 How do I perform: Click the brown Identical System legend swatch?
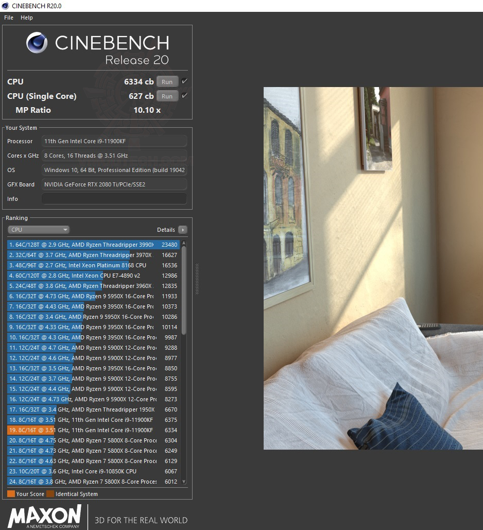coord(50,494)
